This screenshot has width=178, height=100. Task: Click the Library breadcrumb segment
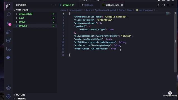[x=88, y=10]
